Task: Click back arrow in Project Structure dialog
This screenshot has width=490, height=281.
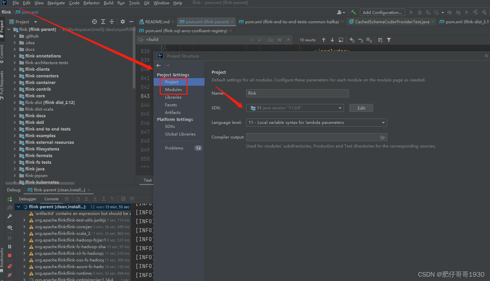Action: [159, 65]
